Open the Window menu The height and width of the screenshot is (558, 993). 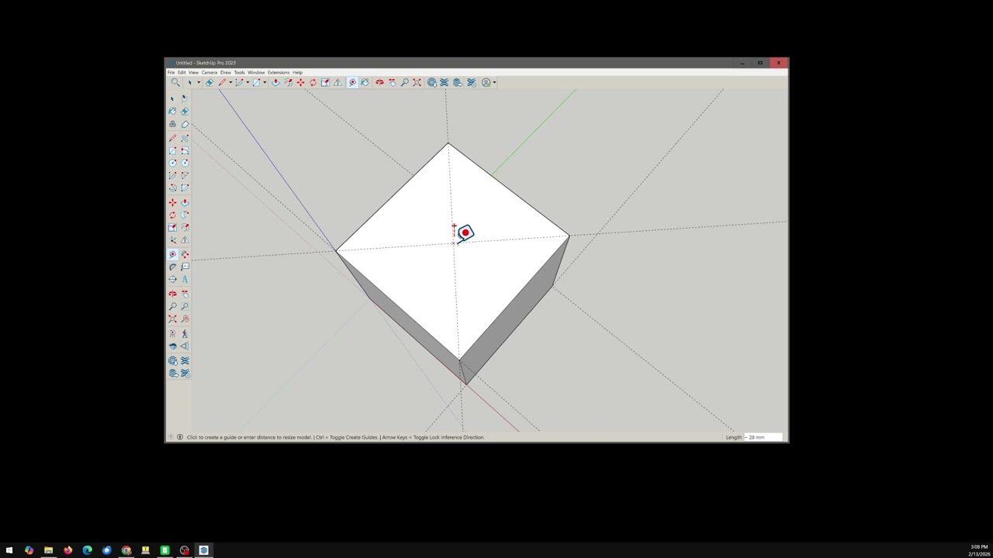pos(256,72)
